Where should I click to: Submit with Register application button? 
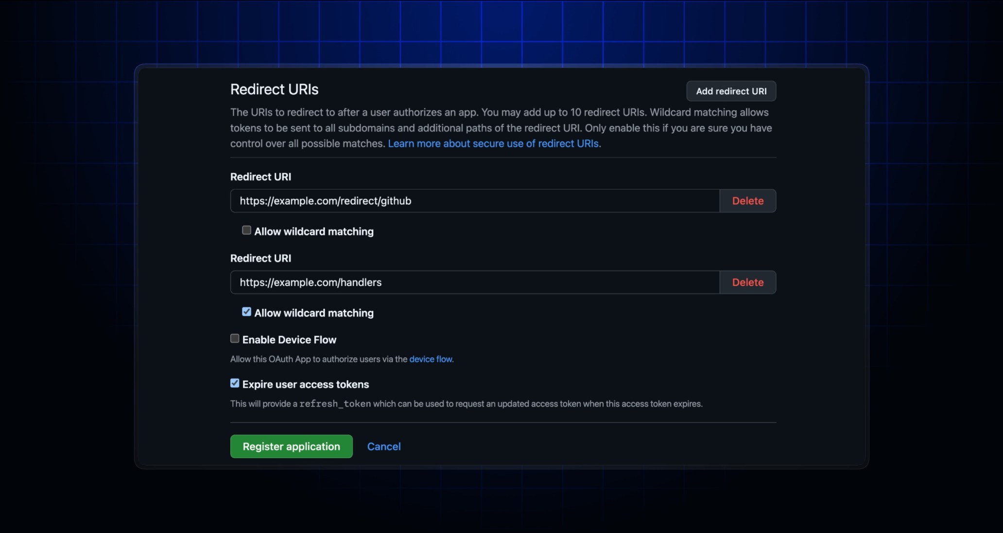tap(292, 446)
